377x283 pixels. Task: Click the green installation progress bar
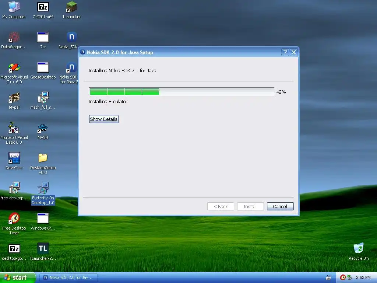(x=181, y=92)
